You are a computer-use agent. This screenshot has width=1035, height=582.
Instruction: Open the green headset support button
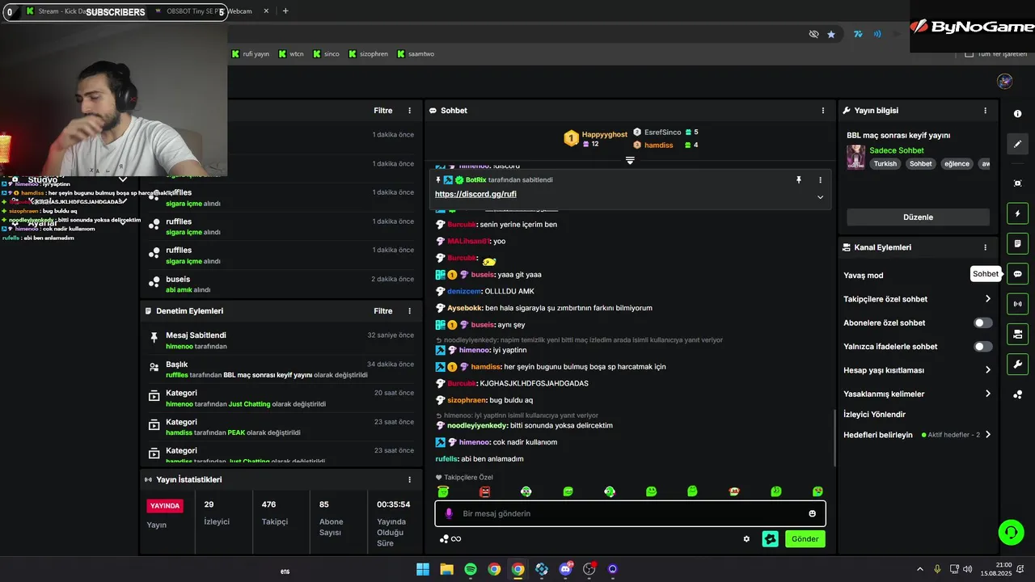[1011, 532]
